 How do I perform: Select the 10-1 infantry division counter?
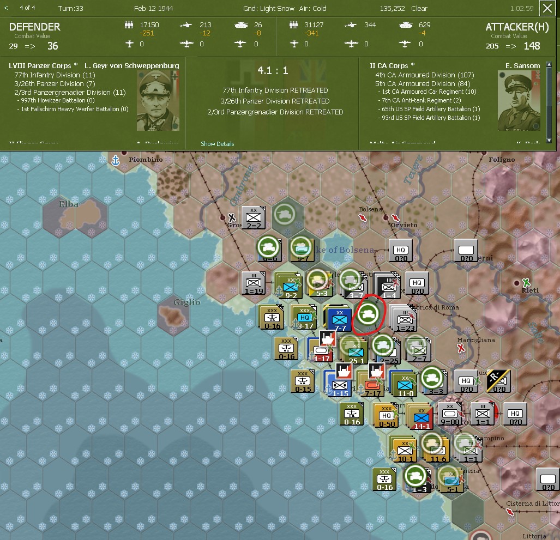(x=405, y=451)
